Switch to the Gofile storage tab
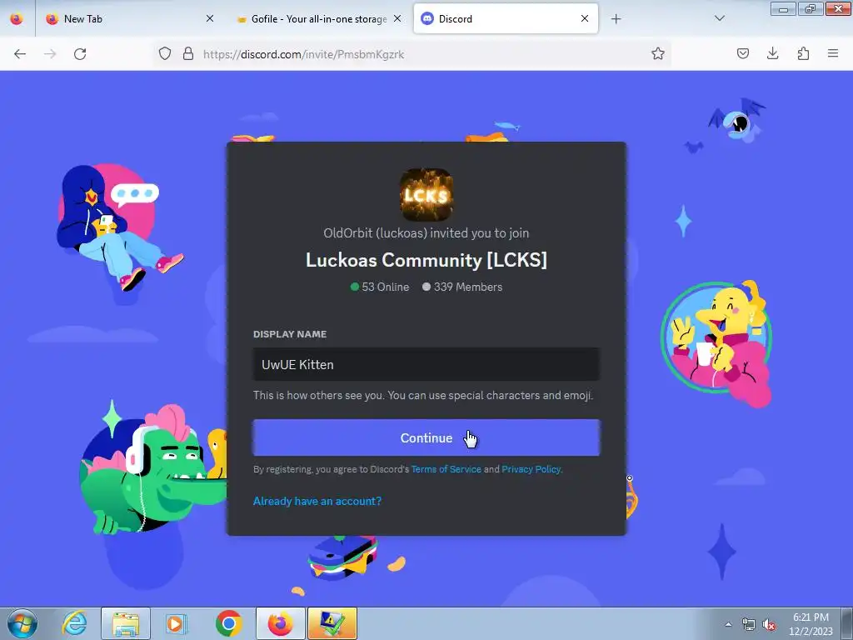 (x=318, y=18)
